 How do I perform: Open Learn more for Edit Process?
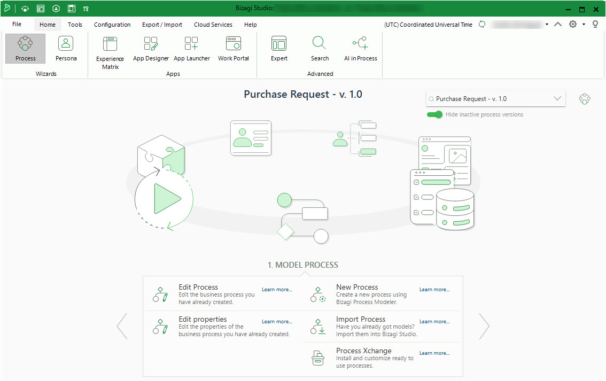click(277, 290)
